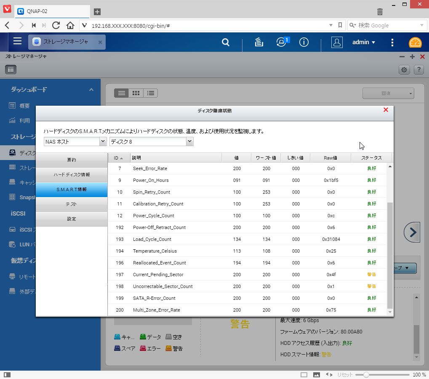
Task: Open the admin account dropdown
Action: (x=364, y=42)
